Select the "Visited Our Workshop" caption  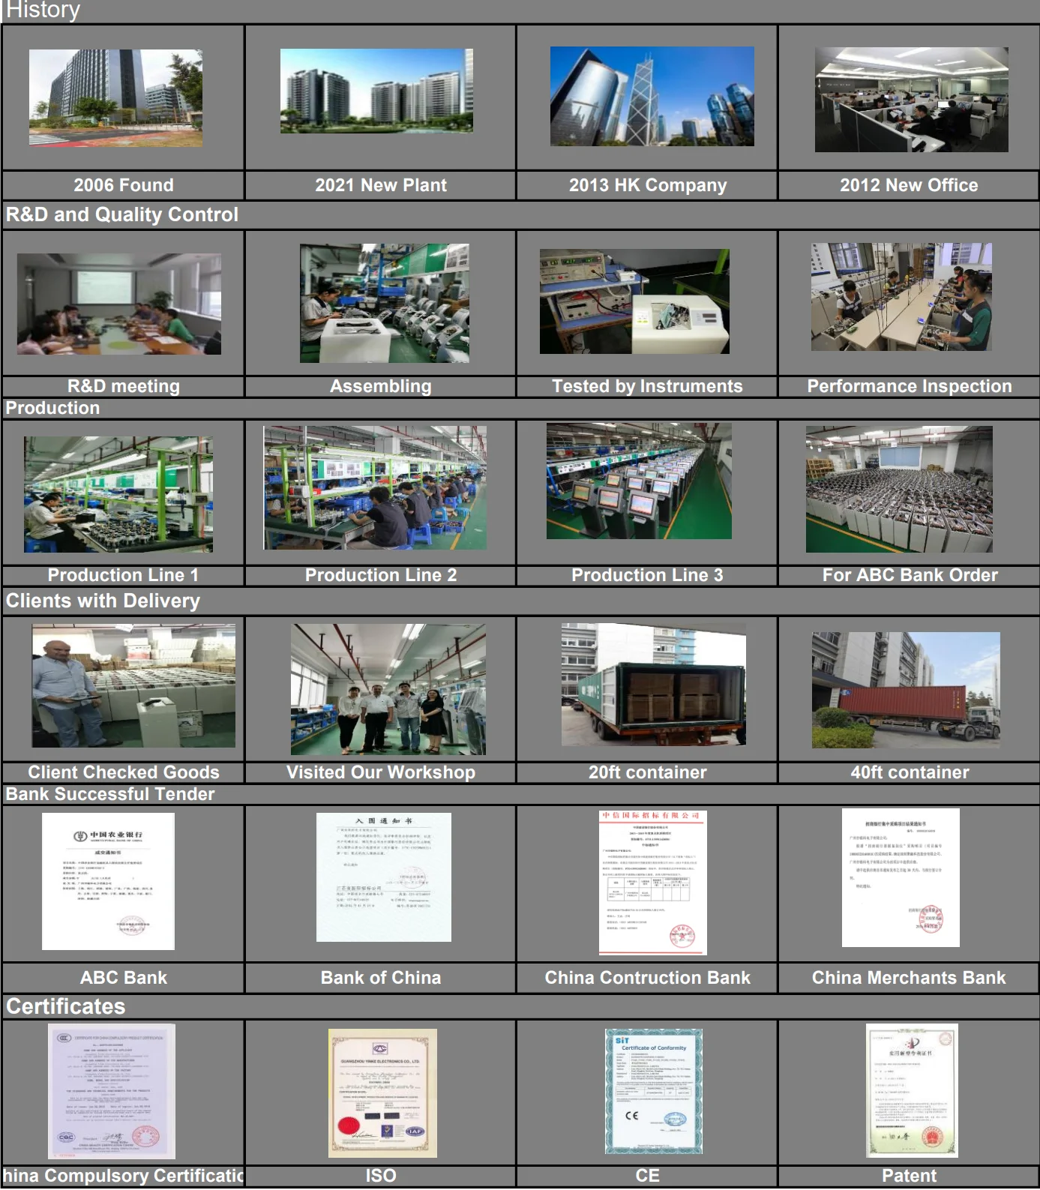tap(381, 772)
